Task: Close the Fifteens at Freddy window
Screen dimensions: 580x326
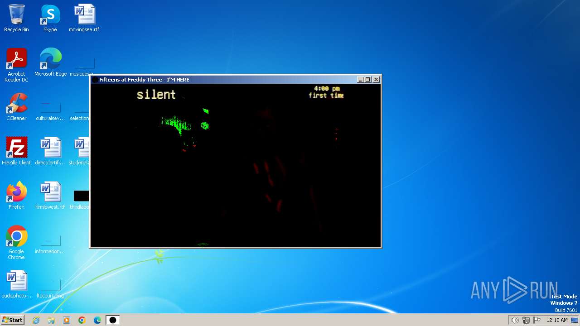Action: (x=376, y=80)
